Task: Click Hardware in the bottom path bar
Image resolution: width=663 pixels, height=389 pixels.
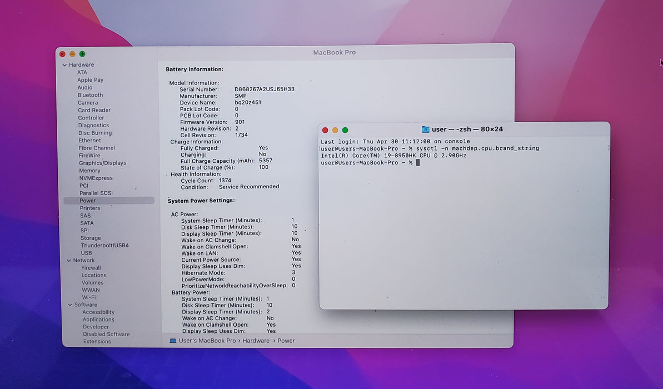Action: 256,341
